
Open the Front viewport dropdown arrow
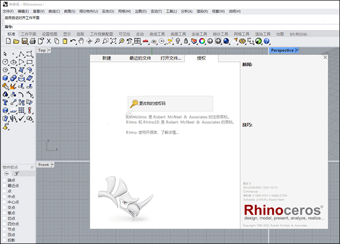pyautogui.click(x=54, y=165)
